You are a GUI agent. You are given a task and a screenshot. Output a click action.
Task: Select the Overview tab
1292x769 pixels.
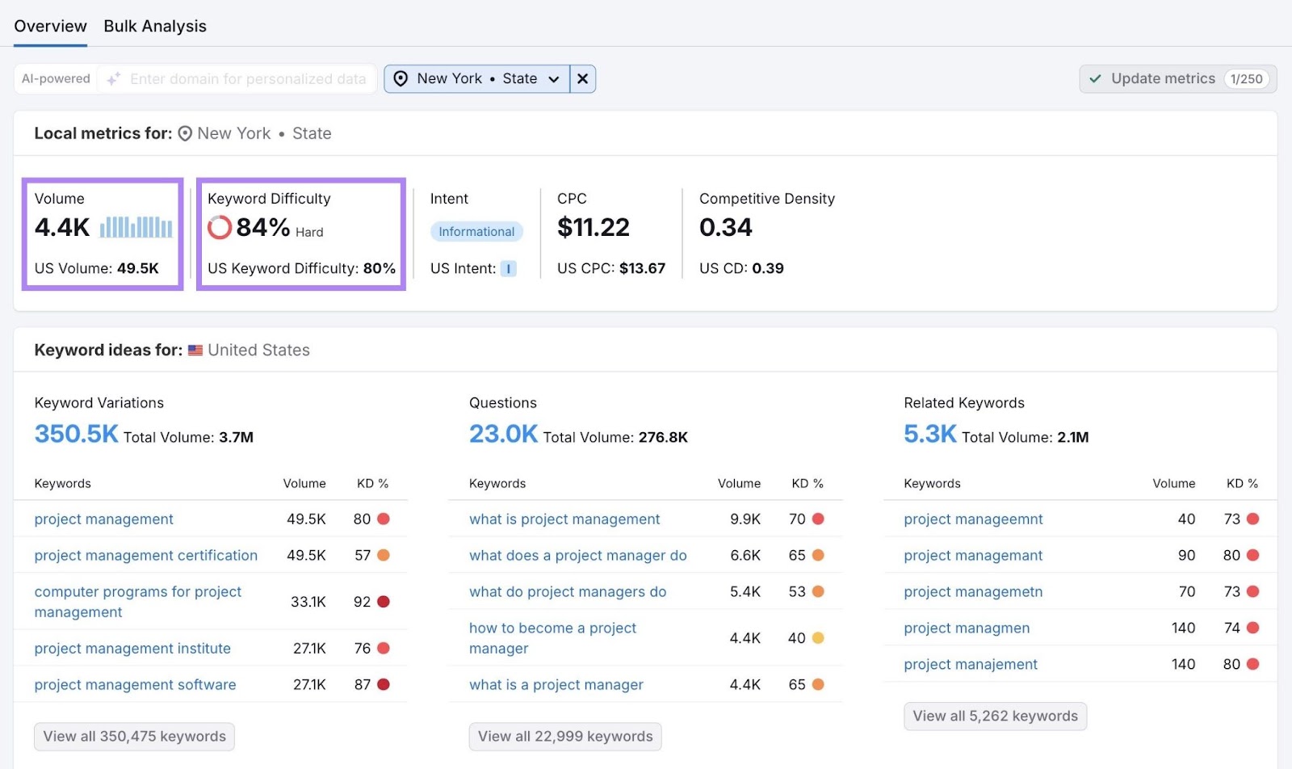click(49, 25)
